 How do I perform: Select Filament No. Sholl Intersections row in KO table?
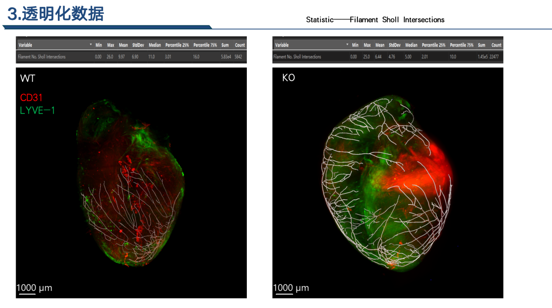click(x=297, y=57)
